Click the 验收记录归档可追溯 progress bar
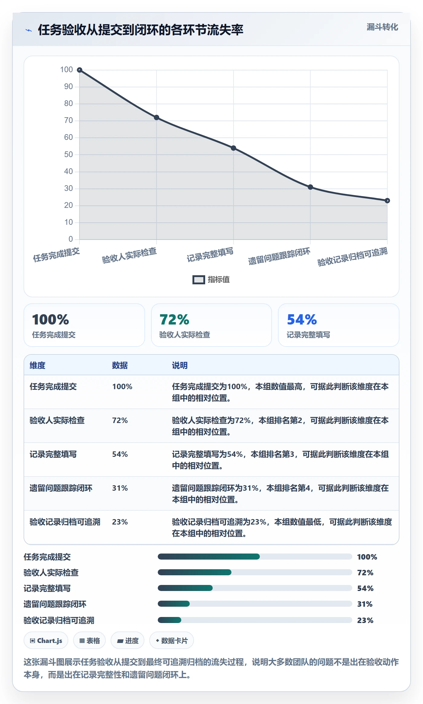Screen dimensions: 423x704 coord(255,620)
